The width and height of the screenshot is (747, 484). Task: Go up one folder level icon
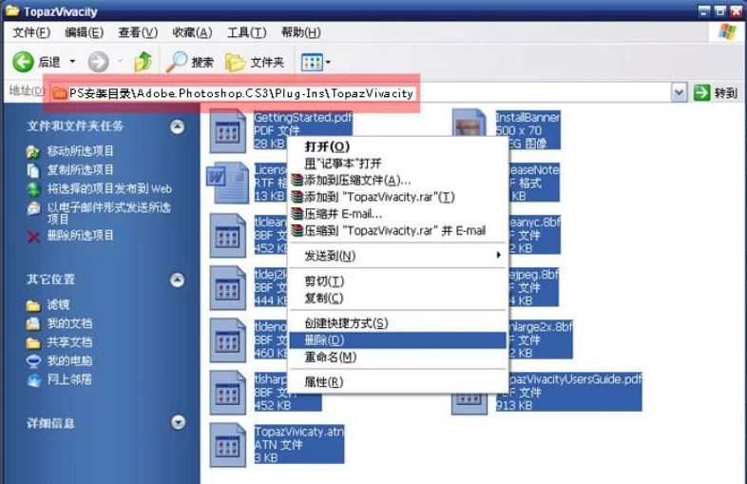[143, 62]
